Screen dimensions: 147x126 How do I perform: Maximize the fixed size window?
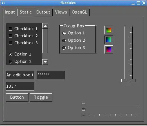coord(138,3)
